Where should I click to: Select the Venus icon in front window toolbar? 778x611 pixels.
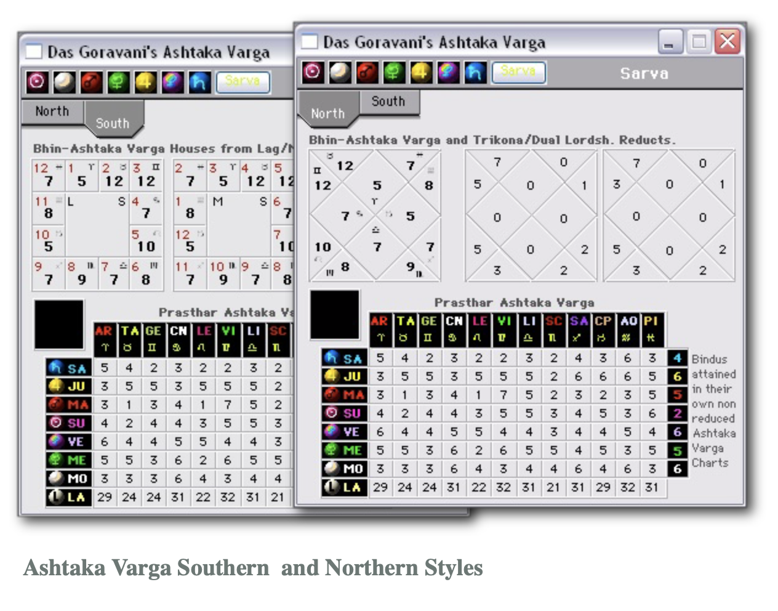pos(447,72)
